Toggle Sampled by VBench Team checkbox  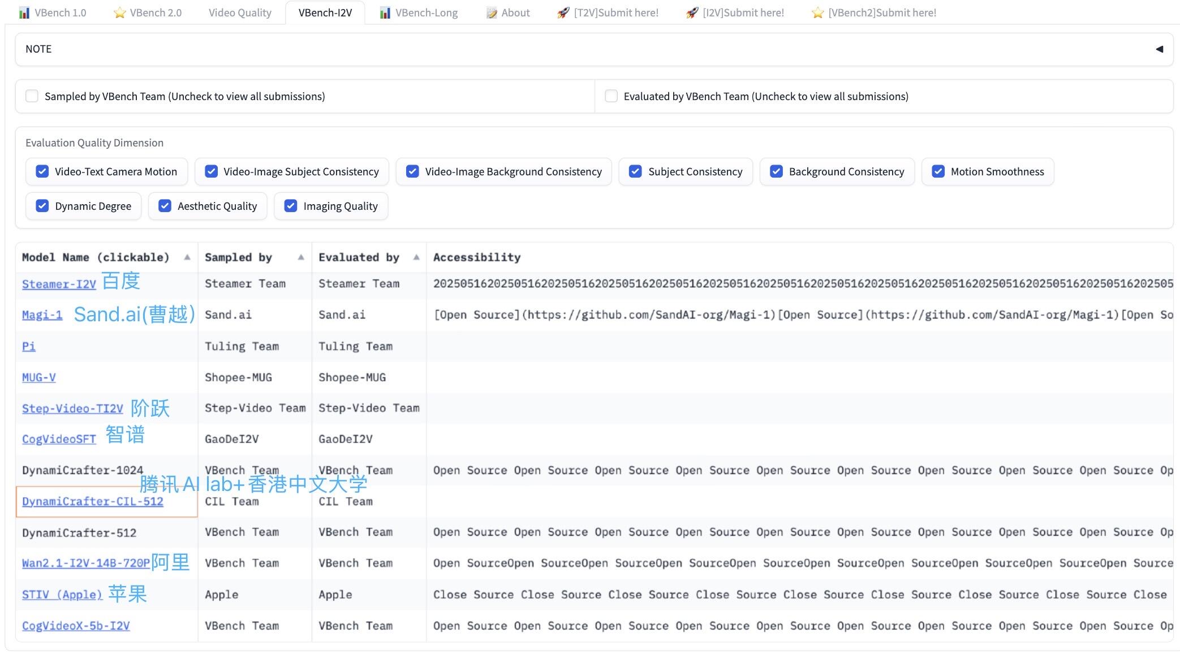point(32,96)
